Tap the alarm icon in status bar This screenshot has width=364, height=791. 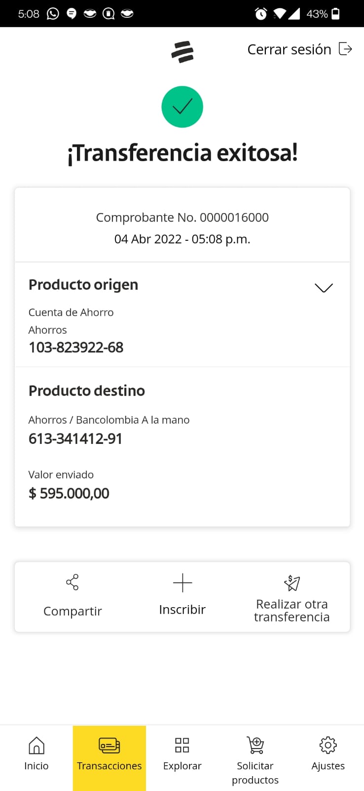[x=261, y=14]
